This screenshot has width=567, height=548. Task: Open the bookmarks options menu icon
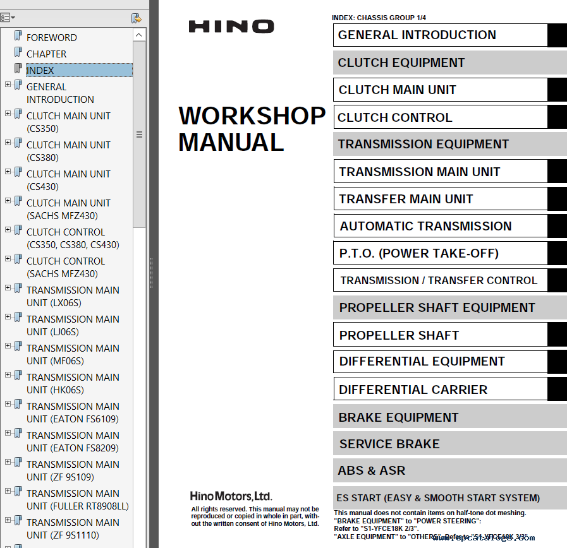8,18
